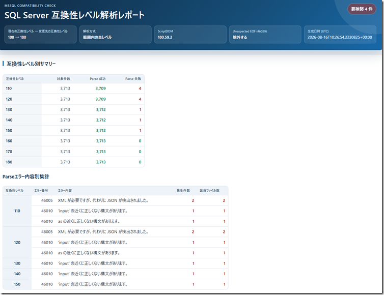
Task: Click error number 46005 under level 120
Action: [47, 231]
